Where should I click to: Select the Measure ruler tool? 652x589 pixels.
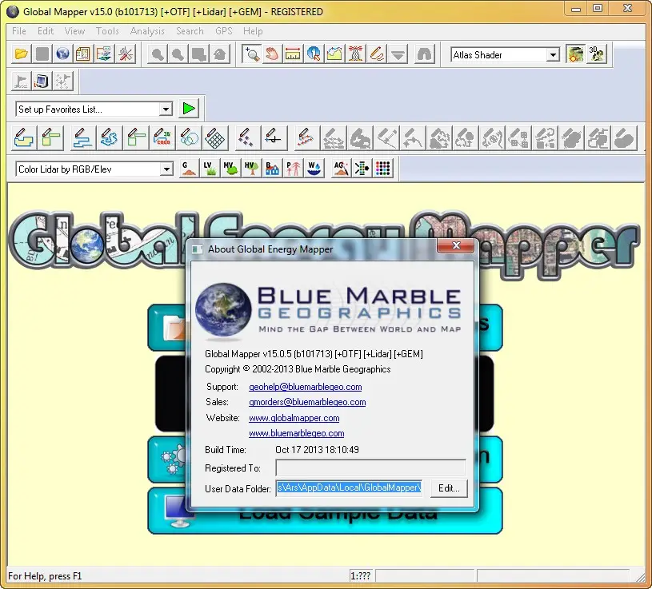[293, 54]
